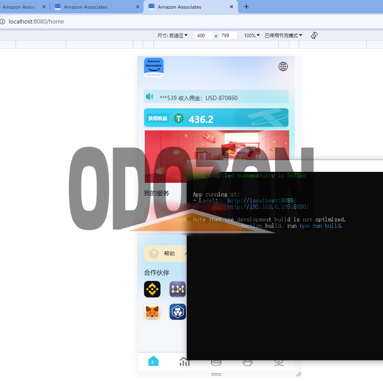This screenshot has height=381, width=383.
Task: Click the height field showing 799
Action: tap(228, 35)
